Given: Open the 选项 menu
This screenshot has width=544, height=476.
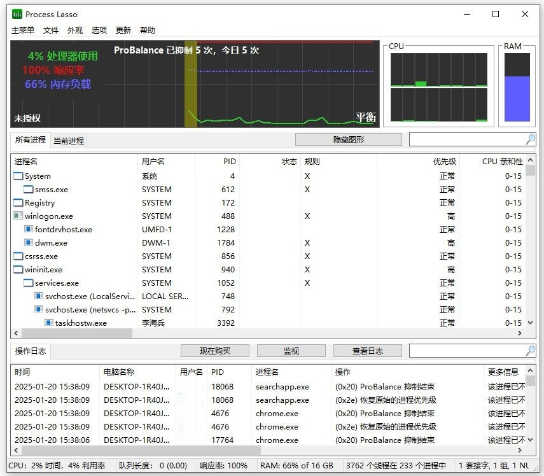Looking at the screenshot, I should 100,30.
